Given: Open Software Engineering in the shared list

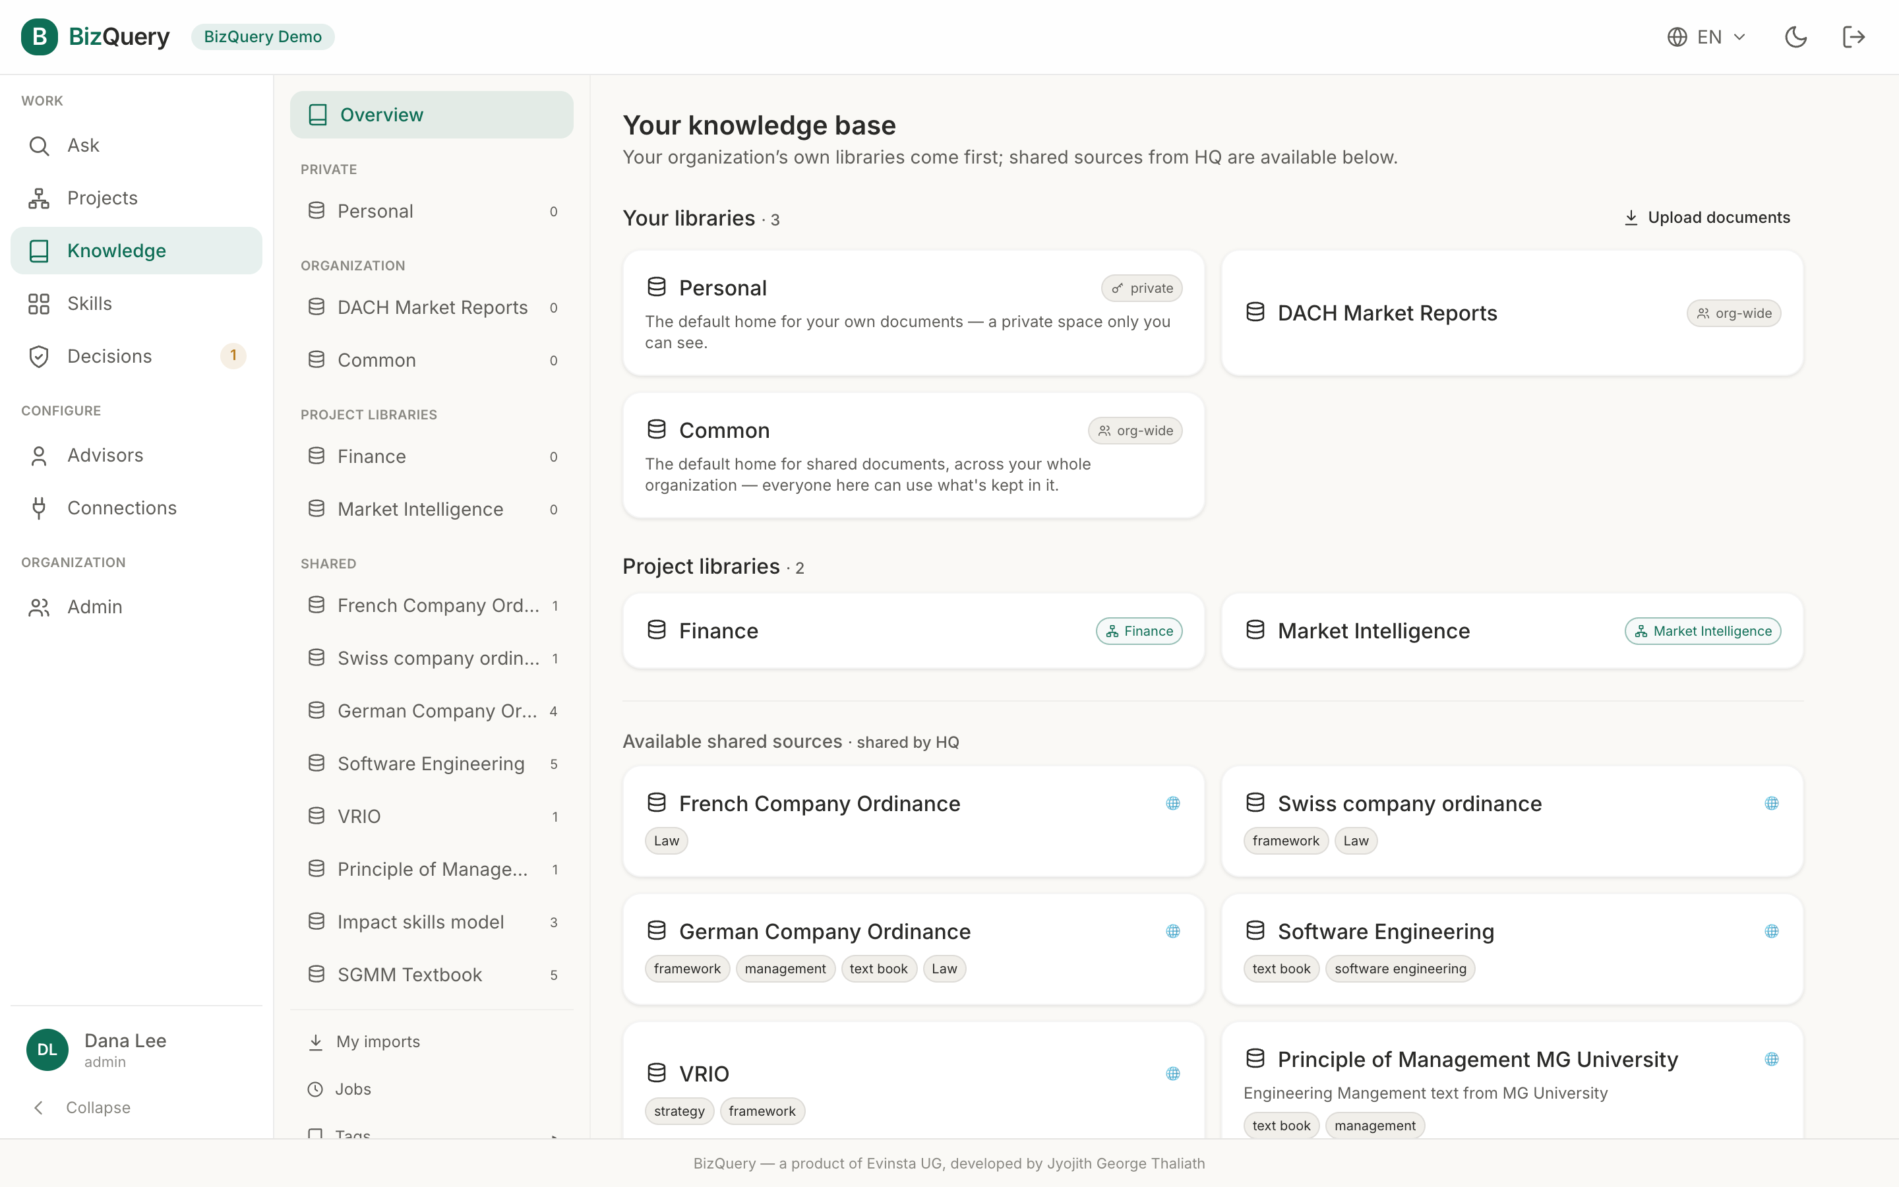Looking at the screenshot, I should click(432, 764).
